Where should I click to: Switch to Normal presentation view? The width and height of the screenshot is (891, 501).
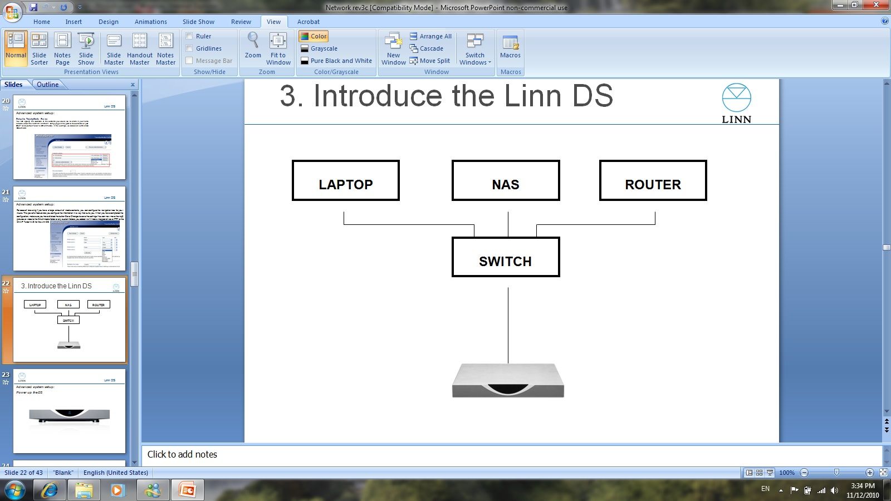16,48
